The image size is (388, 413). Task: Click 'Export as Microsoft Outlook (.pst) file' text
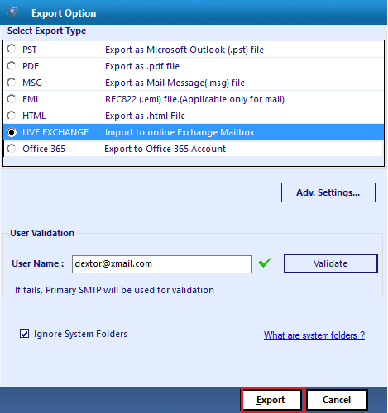pos(184,50)
